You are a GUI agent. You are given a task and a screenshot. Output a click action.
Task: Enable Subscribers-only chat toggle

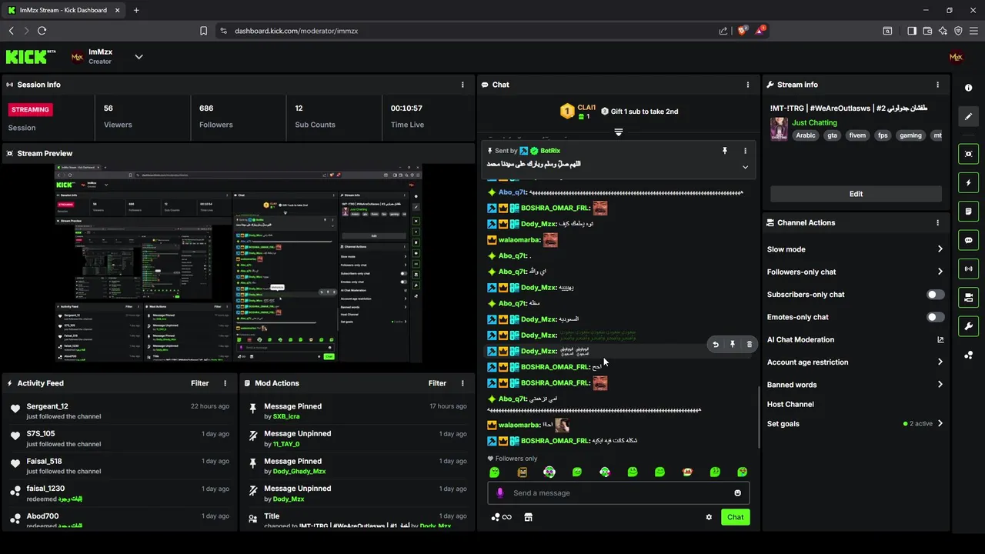tap(936, 295)
